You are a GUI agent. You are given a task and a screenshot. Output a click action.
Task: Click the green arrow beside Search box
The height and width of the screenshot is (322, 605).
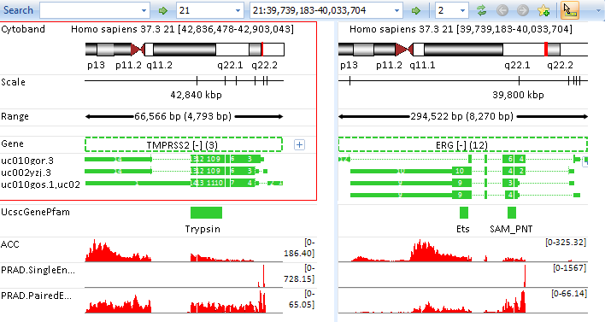click(163, 10)
